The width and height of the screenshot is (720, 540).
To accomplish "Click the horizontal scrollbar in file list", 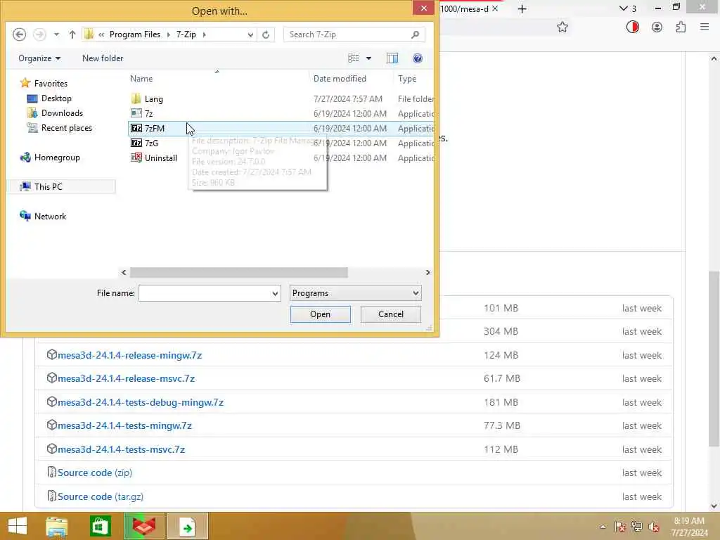I will tap(239, 273).
